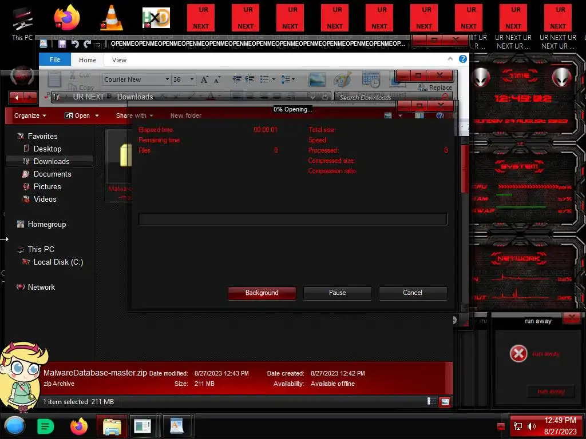
Task: Redo action in WordPad quick access toolbar
Action: (x=87, y=44)
